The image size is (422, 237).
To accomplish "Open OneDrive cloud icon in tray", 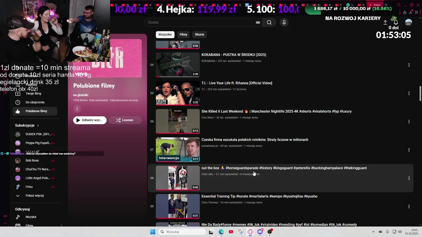I will point(380,232).
